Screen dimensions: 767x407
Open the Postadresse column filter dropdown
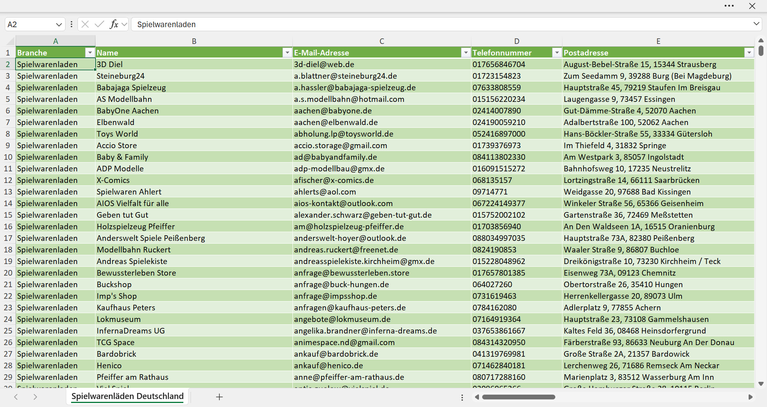(749, 53)
